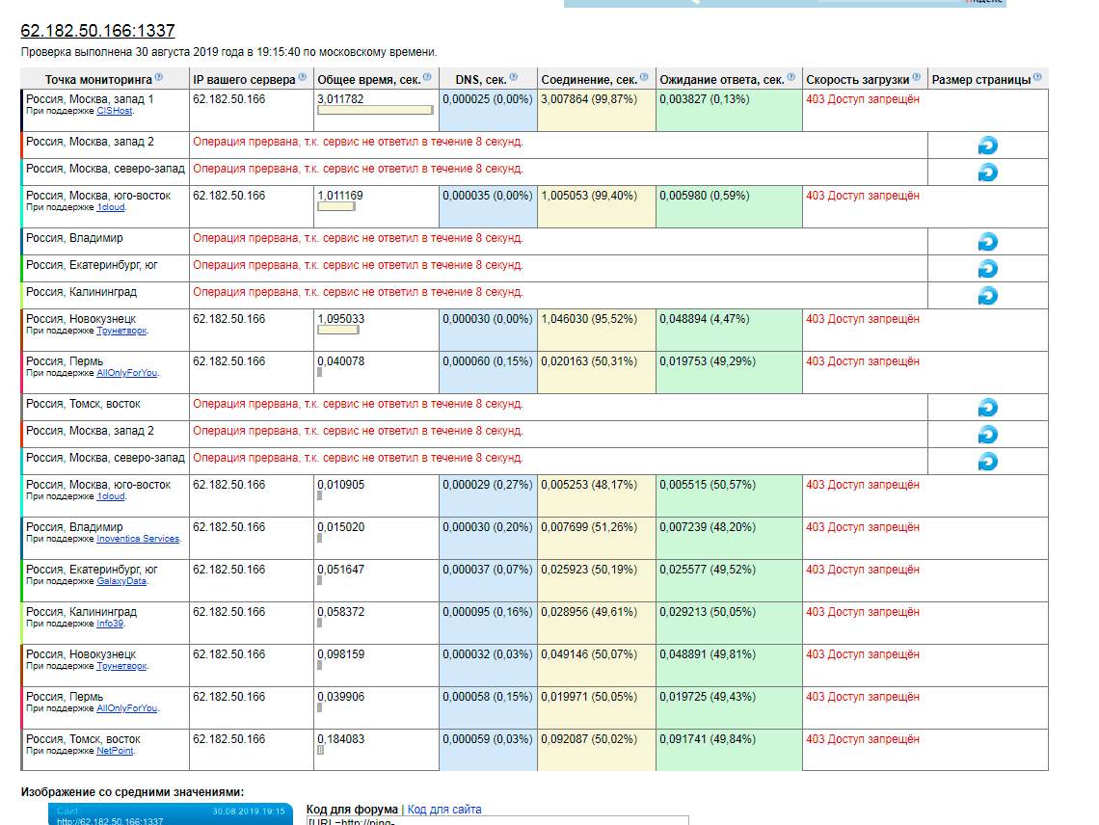Open the GalaxyData sponsor link

point(122,581)
